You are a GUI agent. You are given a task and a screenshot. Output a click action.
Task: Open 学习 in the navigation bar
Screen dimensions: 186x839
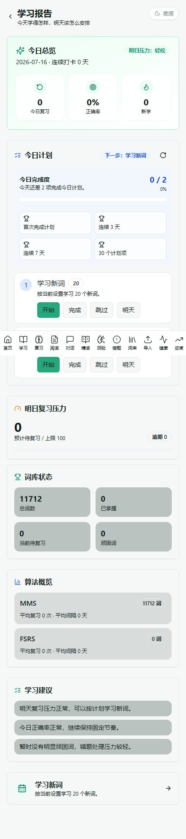[23, 343]
